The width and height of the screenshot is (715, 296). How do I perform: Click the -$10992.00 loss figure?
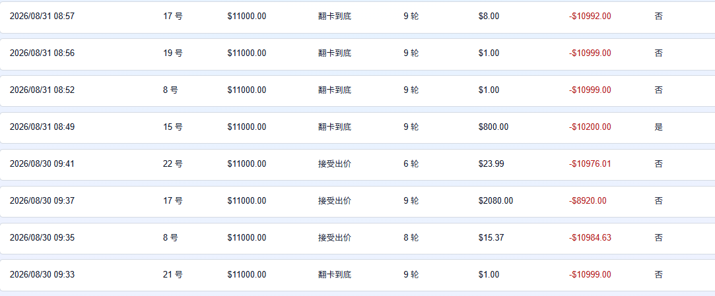point(590,16)
